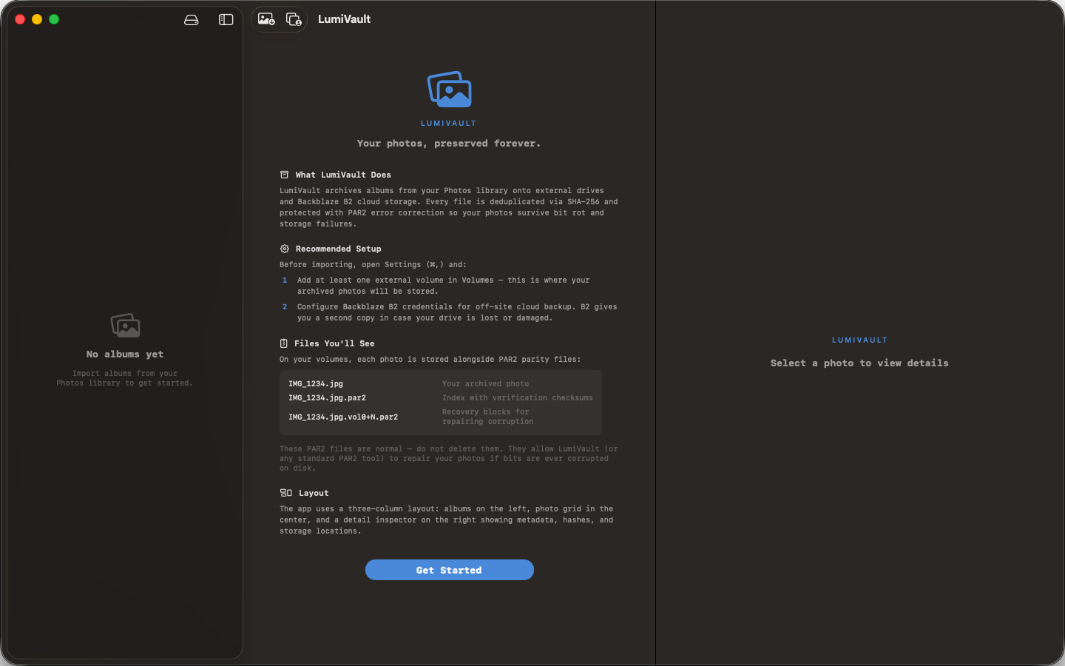Click 'Your photos, preserved forever.' tagline
The width and height of the screenshot is (1065, 666).
point(449,144)
